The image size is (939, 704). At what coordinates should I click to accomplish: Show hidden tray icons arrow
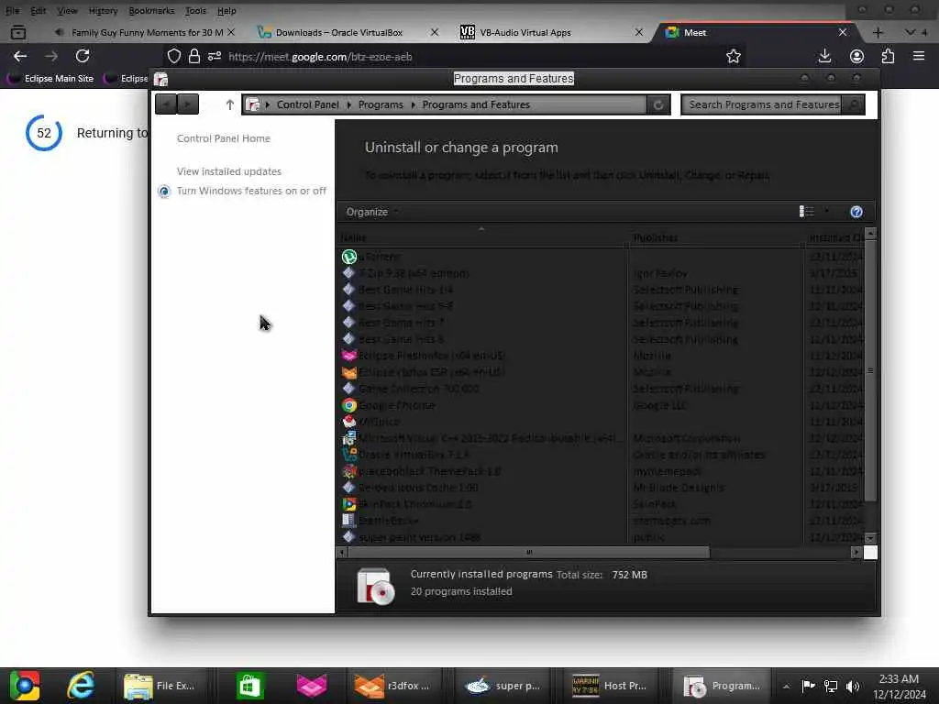point(786,686)
